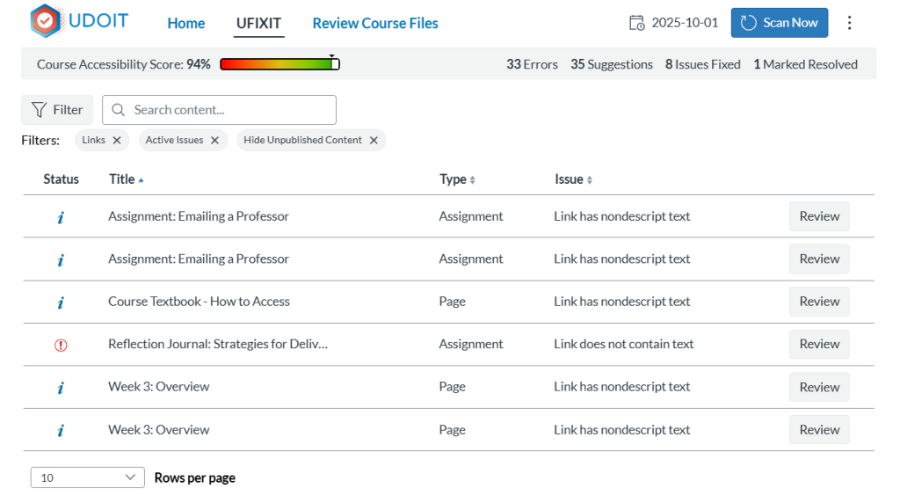The image size is (900, 503).
Task: Click info icon for Course Textbook row
Action: pyautogui.click(x=61, y=302)
